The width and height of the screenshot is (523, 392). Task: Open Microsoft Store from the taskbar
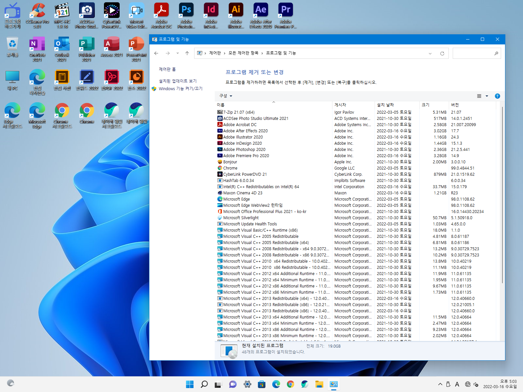(x=261, y=384)
